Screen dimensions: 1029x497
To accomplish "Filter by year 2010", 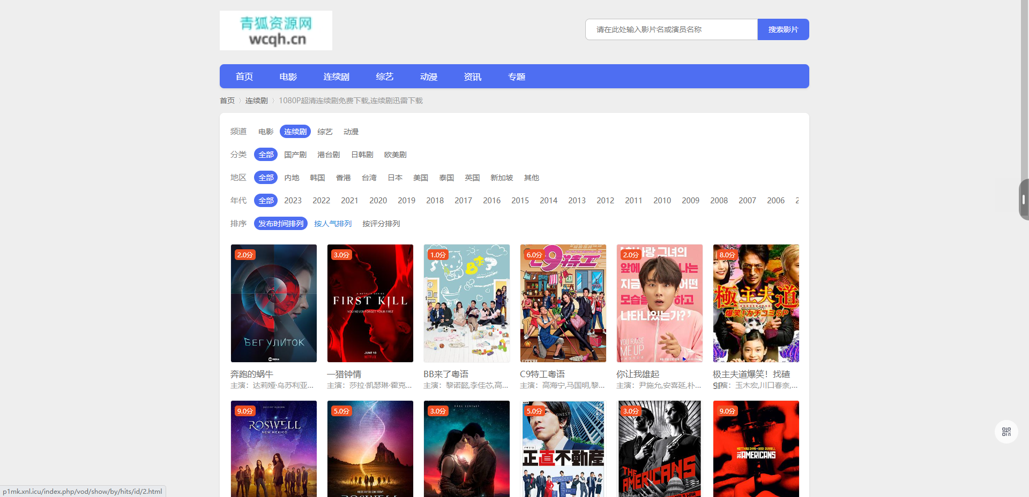I will pyautogui.click(x=662, y=201).
